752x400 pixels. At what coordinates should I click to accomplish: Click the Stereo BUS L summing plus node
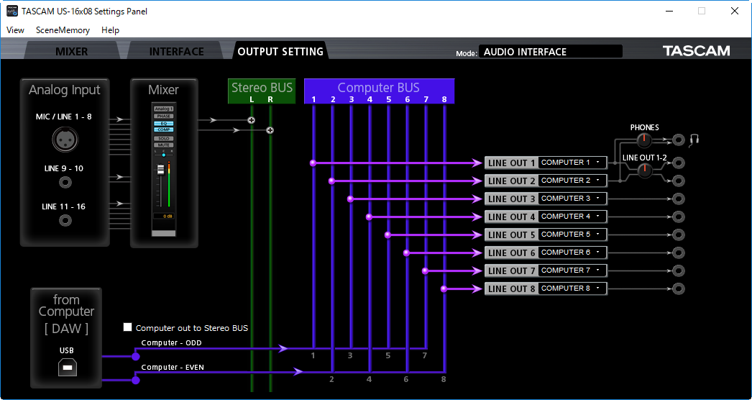pos(252,120)
